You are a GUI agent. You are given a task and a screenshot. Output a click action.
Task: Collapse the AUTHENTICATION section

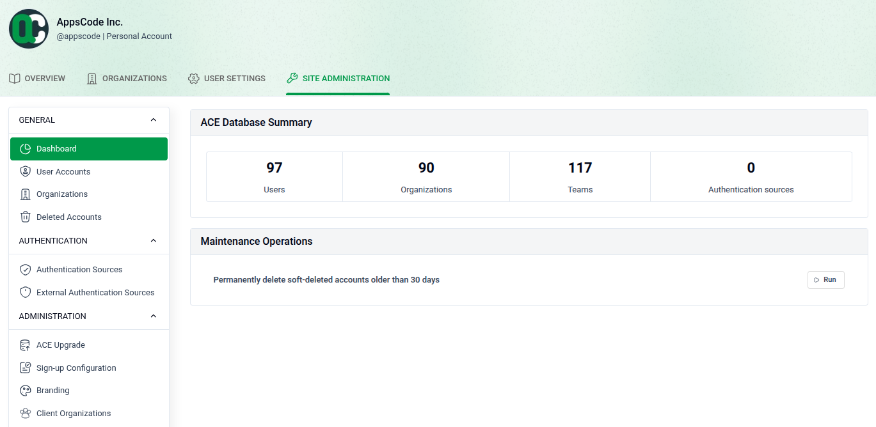[153, 240]
